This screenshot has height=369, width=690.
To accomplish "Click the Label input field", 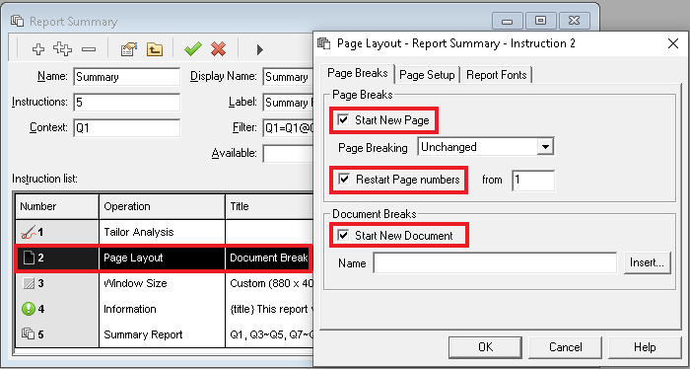I will (288, 103).
